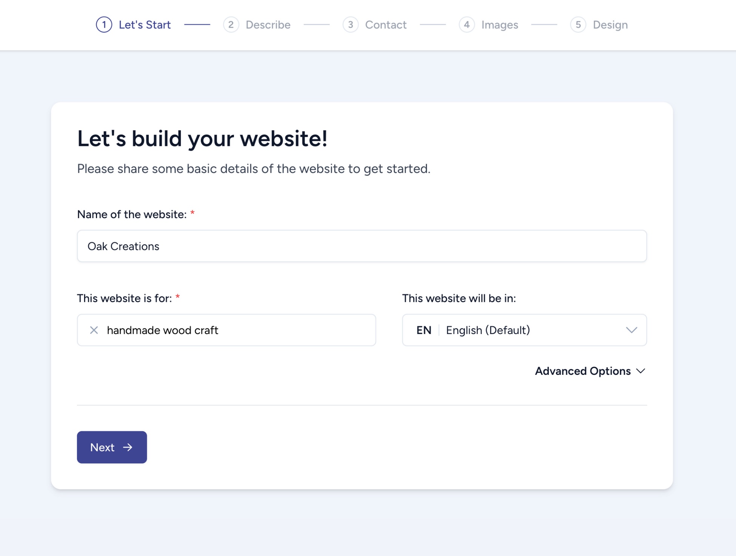Click the chevron on English (Default) selector
The height and width of the screenshot is (556, 736).
point(632,330)
